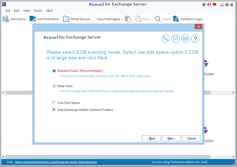The height and width of the screenshot is (167, 237).
Task: Open the VIEW menu
Action: (x=27, y=11)
